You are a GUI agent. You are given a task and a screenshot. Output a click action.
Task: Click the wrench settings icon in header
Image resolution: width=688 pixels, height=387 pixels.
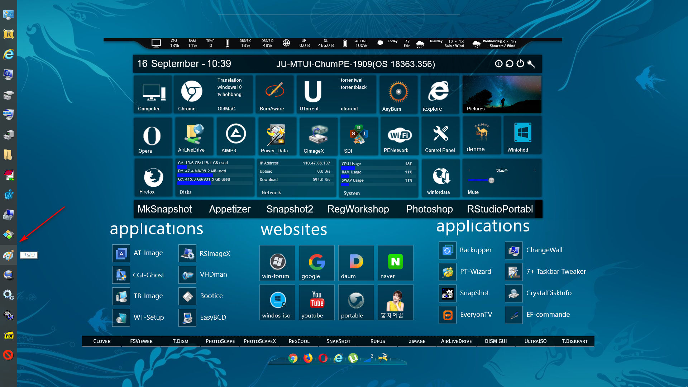[x=531, y=64]
